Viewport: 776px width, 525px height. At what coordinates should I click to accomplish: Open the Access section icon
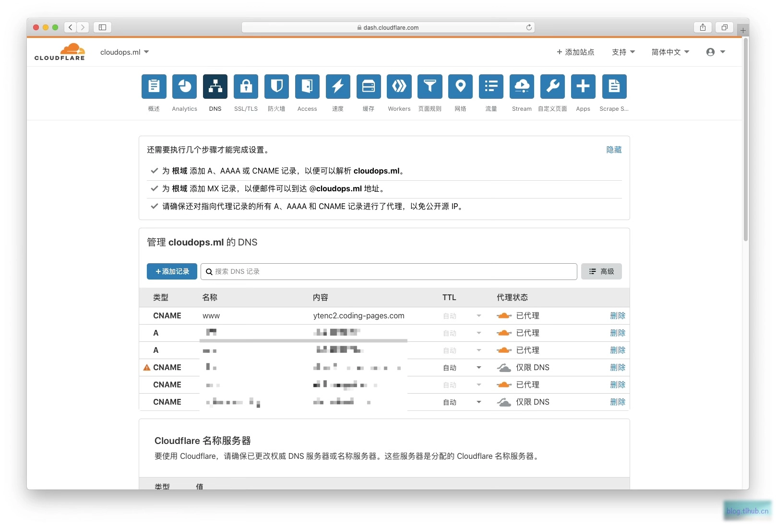(x=307, y=86)
